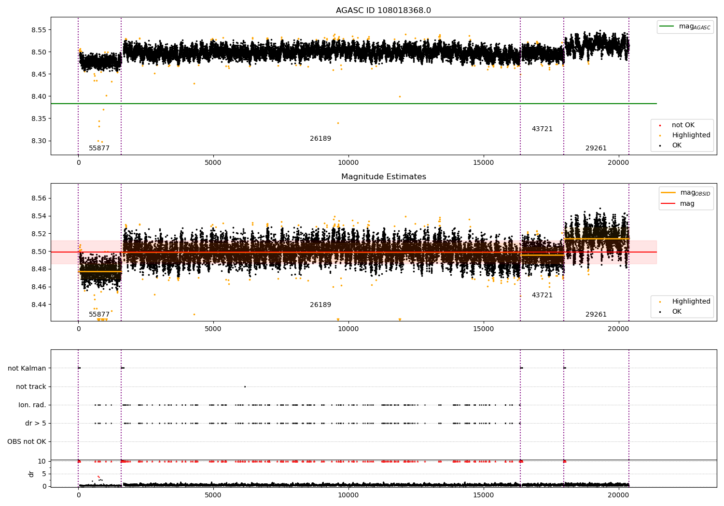Click x-axis tick 5000 under the middle plot
This screenshot has height=506, width=724.
click(x=213, y=329)
